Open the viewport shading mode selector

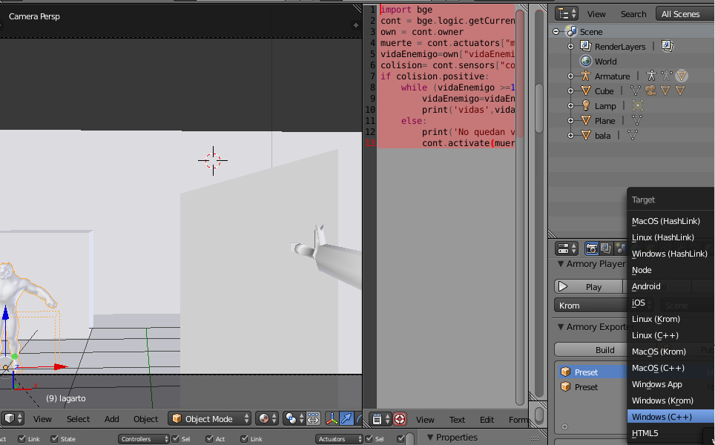click(x=266, y=418)
